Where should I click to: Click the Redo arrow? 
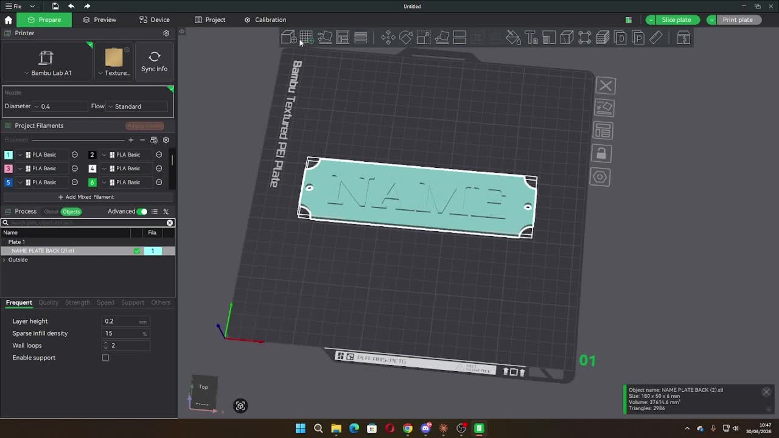87,6
